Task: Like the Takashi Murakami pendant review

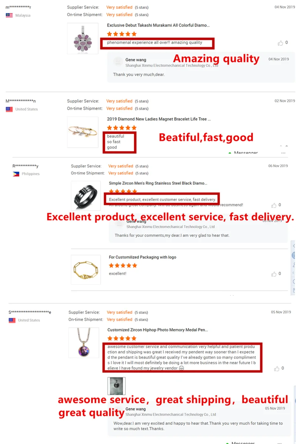Action: click(280, 43)
